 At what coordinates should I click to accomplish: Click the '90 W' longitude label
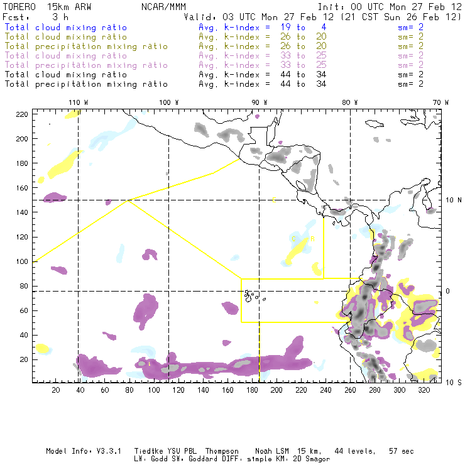click(259, 102)
